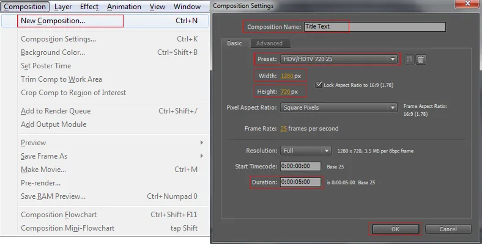The width and height of the screenshot is (482, 244).
Task: Click the Width value 1280
Action: (286, 76)
